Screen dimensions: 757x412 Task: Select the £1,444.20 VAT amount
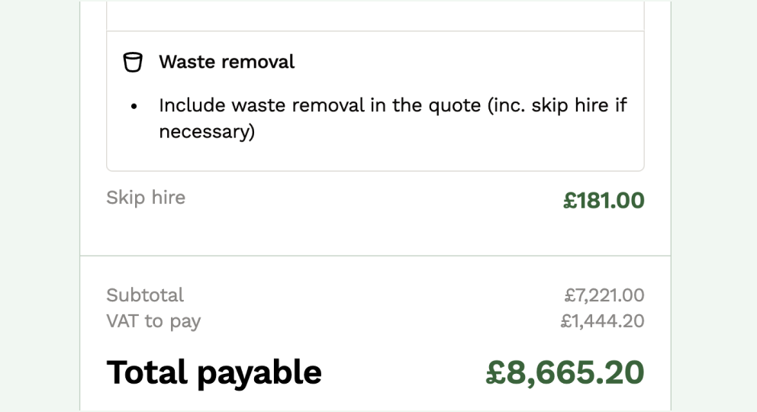602,320
